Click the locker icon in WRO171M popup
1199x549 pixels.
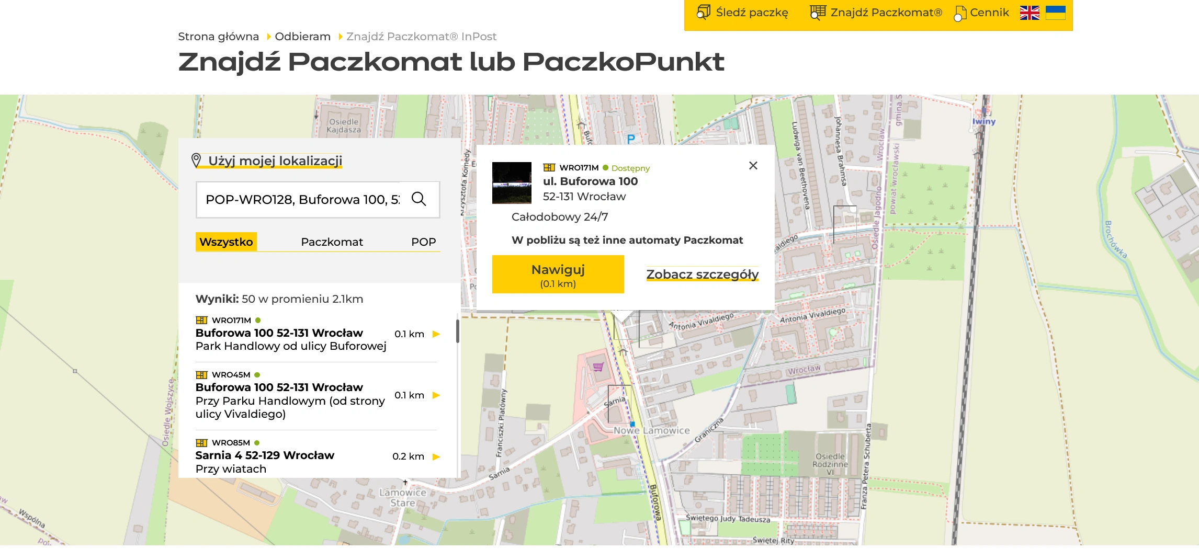coord(549,168)
